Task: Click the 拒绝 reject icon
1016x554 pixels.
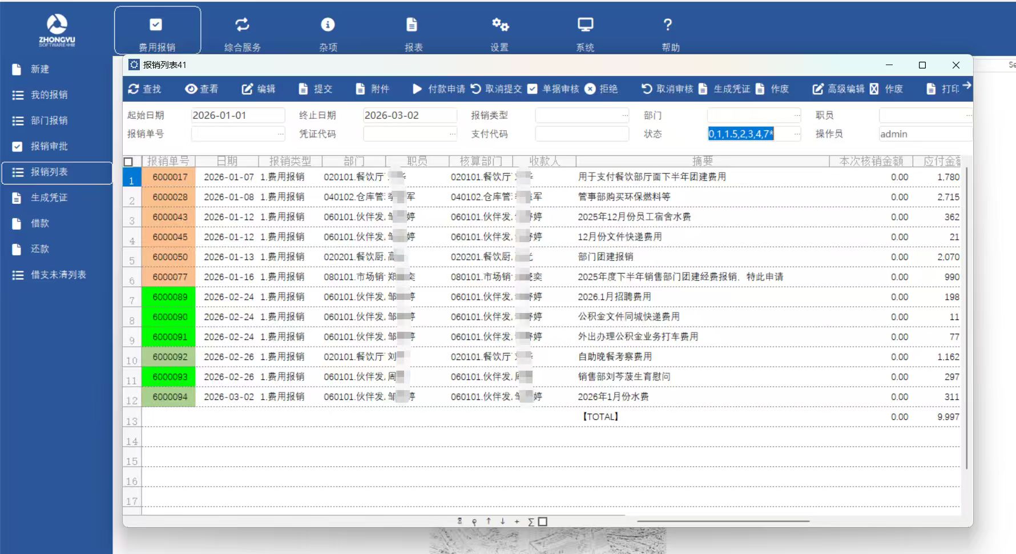Action: (591, 89)
